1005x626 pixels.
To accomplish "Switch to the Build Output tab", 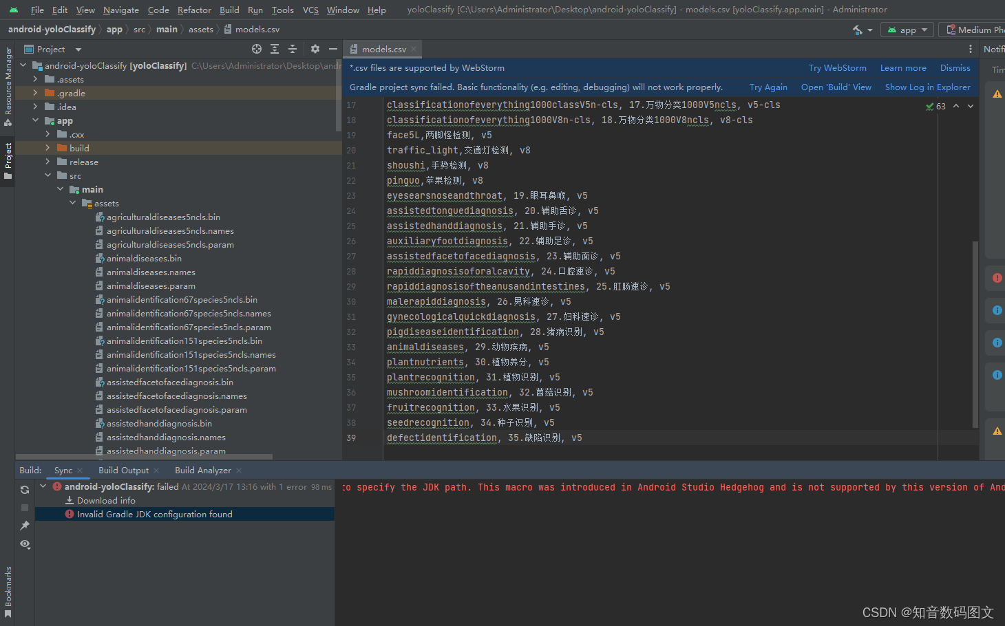I will coord(125,470).
